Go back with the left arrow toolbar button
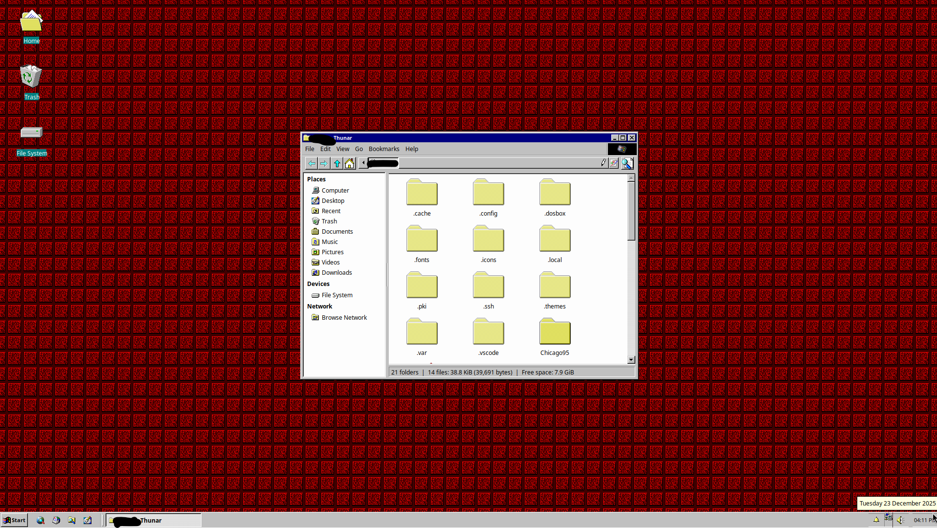937x528 pixels. click(312, 163)
